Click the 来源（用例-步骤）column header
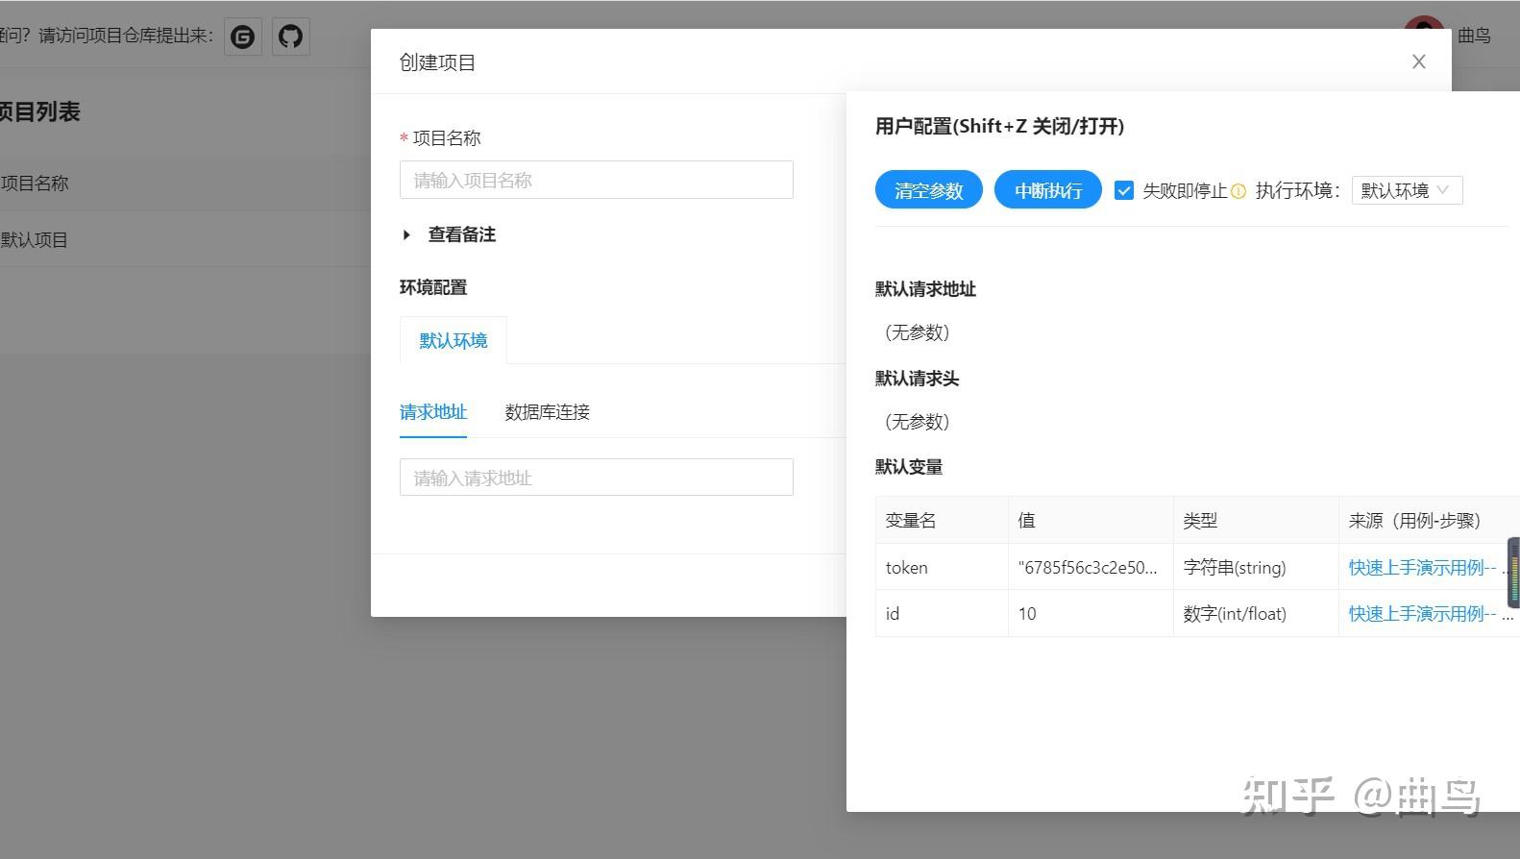The width and height of the screenshot is (1520, 859). click(1414, 521)
